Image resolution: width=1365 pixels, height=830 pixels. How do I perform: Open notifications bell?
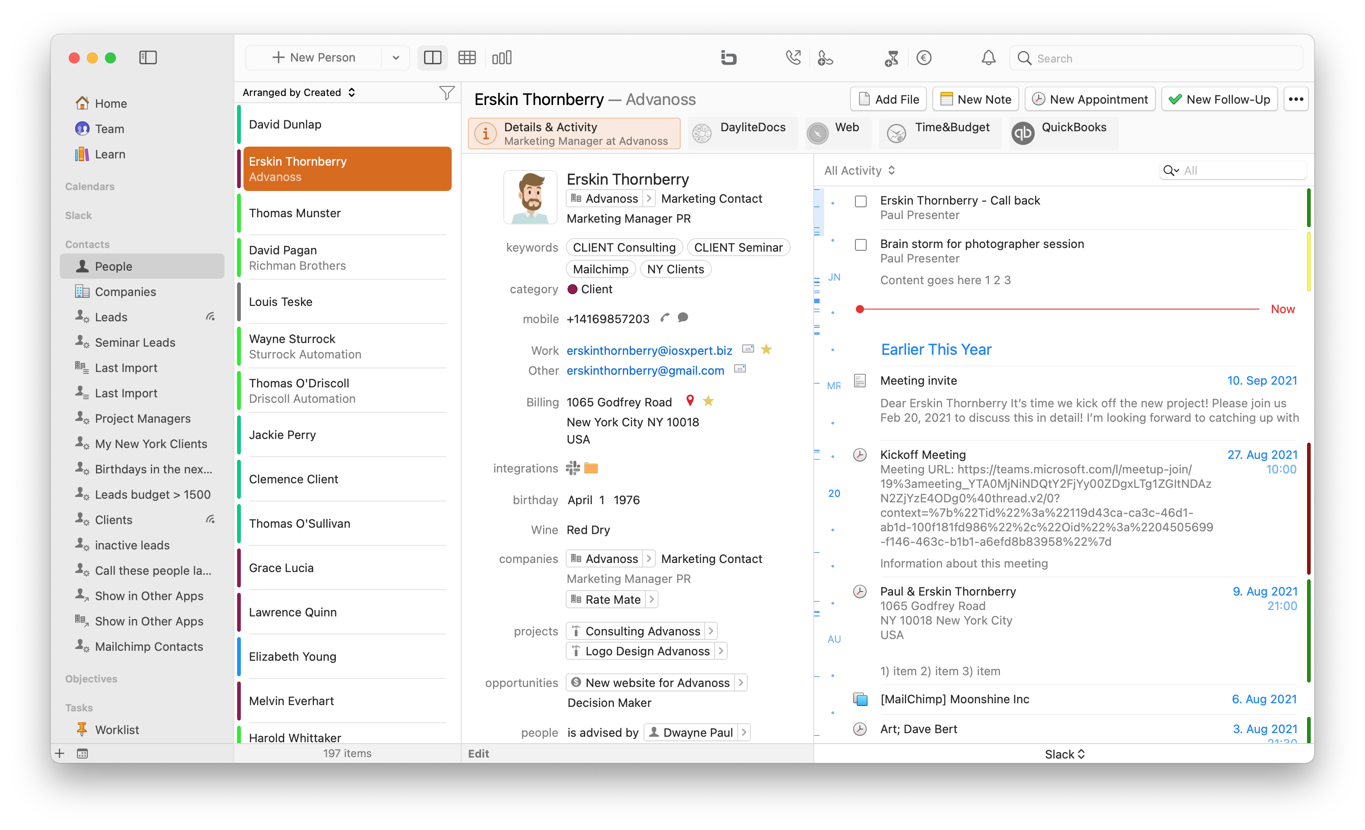pos(989,57)
